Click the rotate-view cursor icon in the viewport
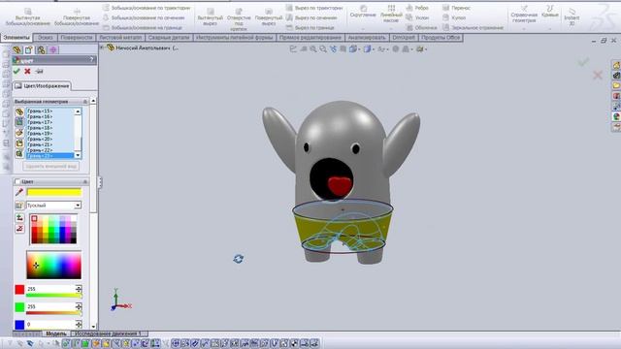The image size is (621, 349). click(x=238, y=259)
